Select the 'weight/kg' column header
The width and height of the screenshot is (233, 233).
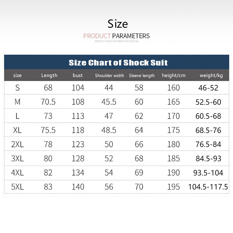pos(211,75)
